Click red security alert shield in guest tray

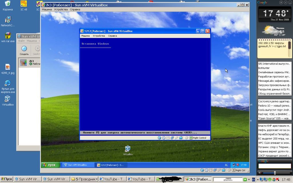click(238, 165)
